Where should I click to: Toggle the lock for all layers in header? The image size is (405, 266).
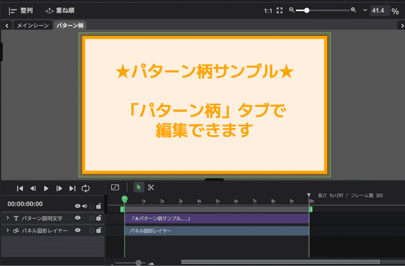tap(99, 206)
